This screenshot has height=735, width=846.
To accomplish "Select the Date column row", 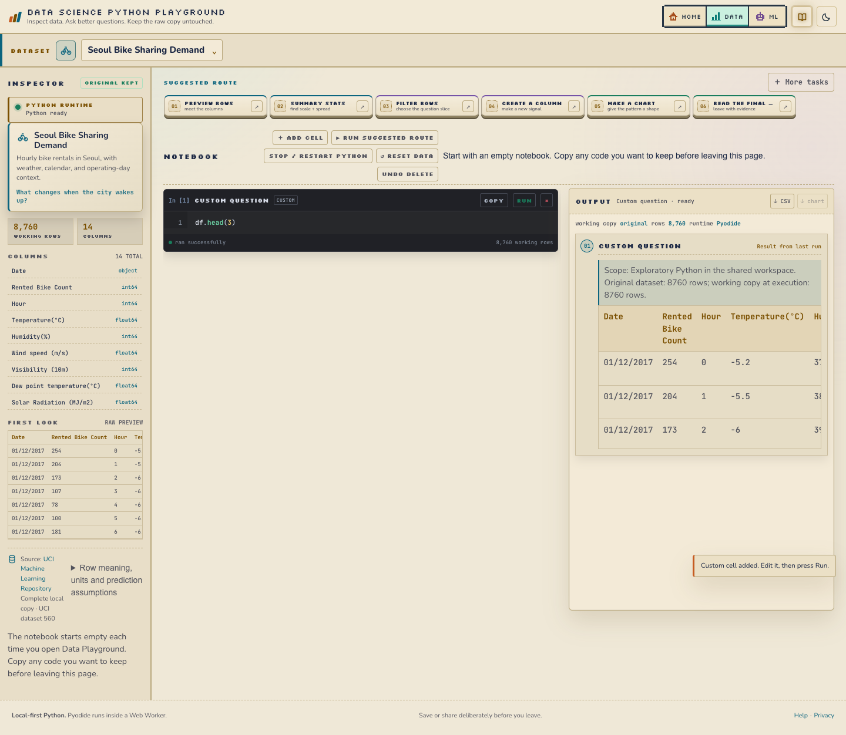I will pos(75,271).
